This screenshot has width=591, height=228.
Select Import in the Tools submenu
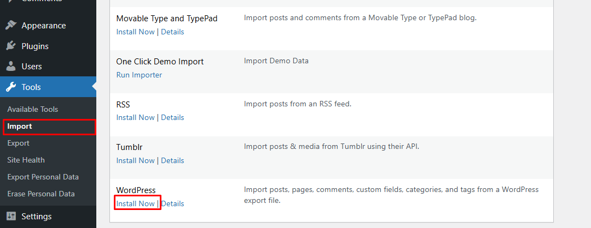(20, 126)
